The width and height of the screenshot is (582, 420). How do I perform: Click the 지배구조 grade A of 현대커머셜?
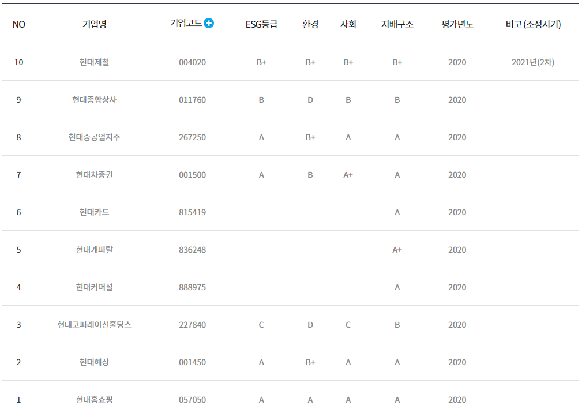coord(397,287)
